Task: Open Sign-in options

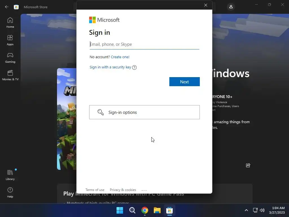Action: coord(144,112)
